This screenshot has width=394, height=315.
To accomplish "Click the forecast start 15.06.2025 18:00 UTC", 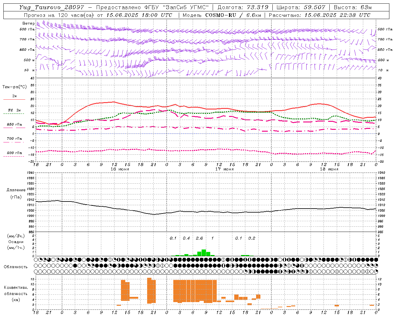I will point(139,15).
